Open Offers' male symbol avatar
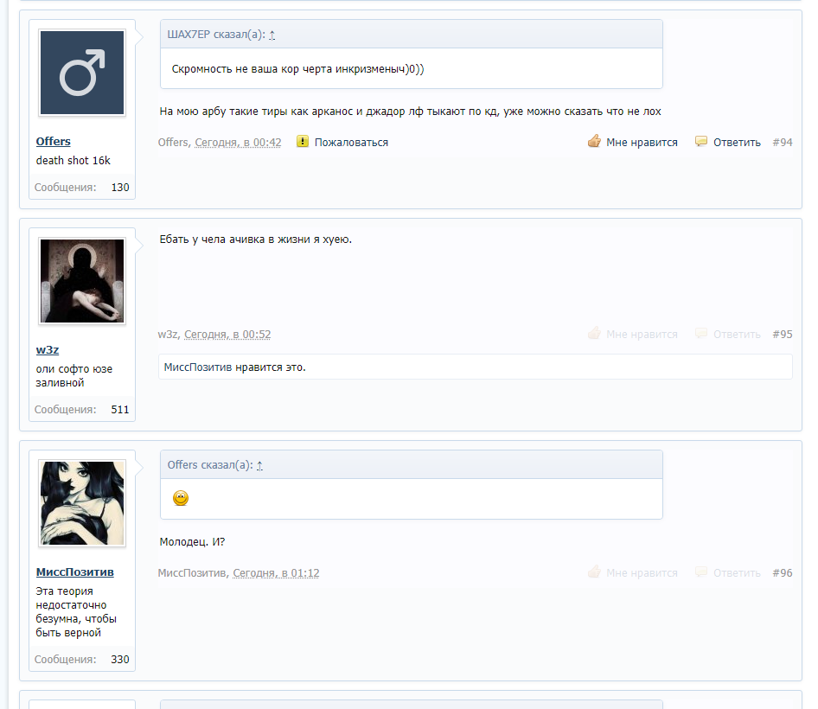Screen dimensions: 818x709 [x=82, y=73]
